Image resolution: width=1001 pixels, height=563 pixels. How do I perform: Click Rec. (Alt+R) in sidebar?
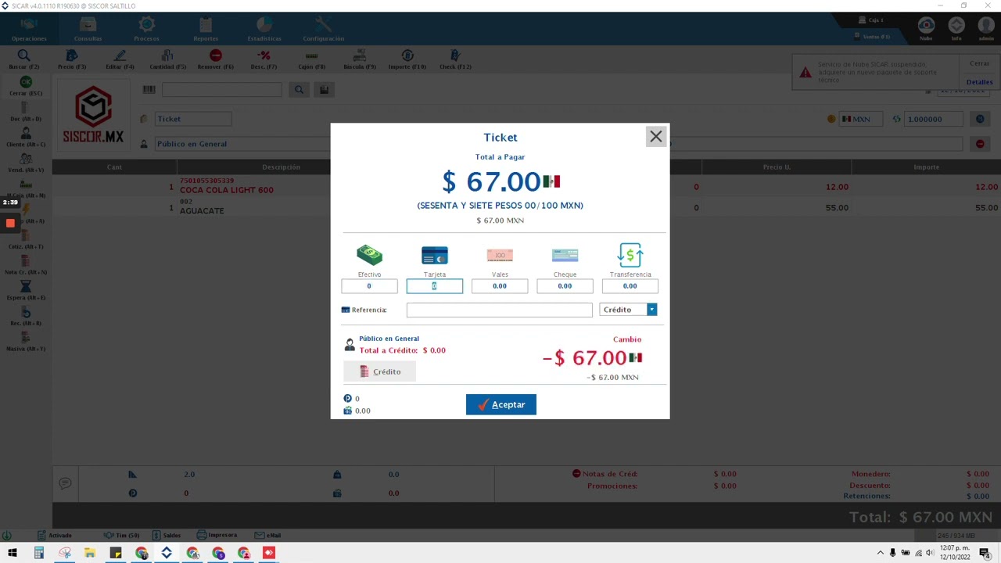(x=26, y=317)
